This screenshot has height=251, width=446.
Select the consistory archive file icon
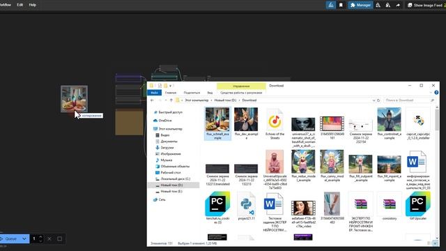click(389, 204)
